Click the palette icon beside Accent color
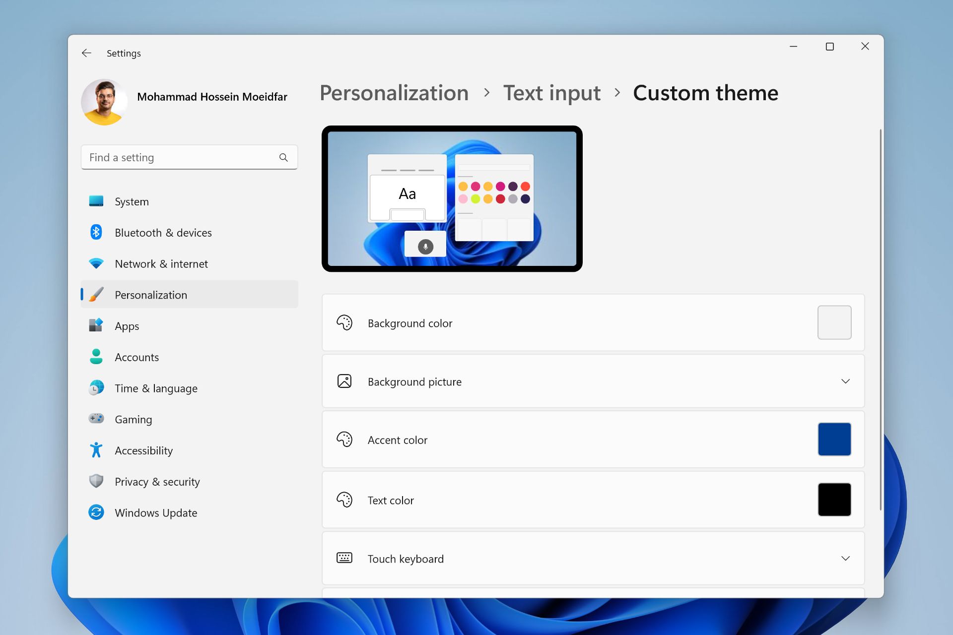Screen dimensions: 953x635 pos(344,440)
